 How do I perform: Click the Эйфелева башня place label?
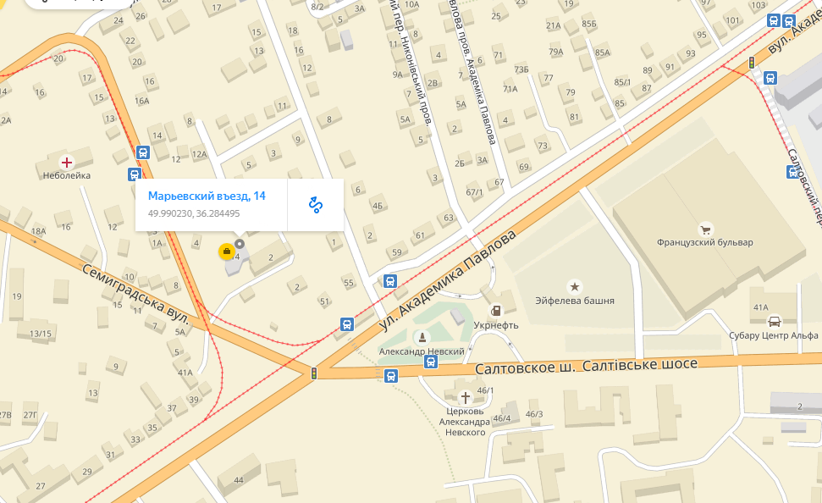[575, 301]
